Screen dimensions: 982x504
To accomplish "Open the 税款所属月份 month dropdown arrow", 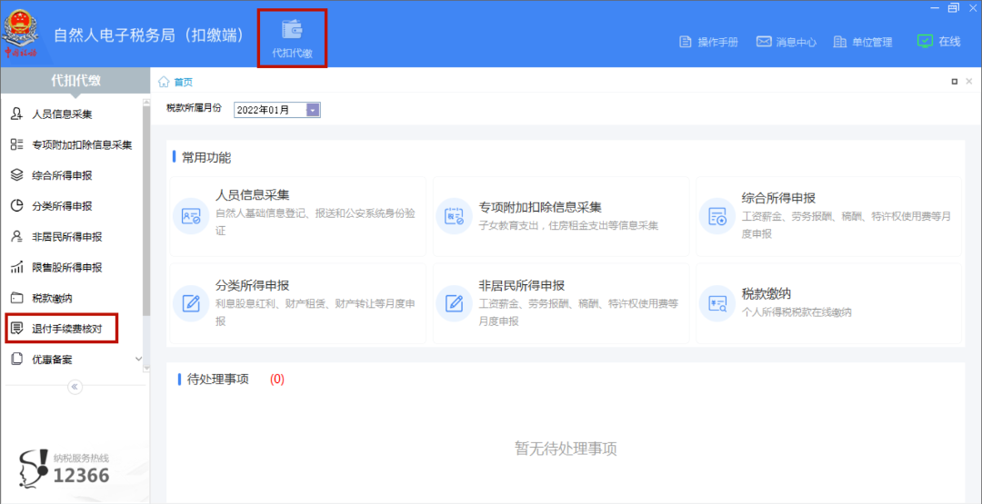I will pyautogui.click(x=313, y=110).
